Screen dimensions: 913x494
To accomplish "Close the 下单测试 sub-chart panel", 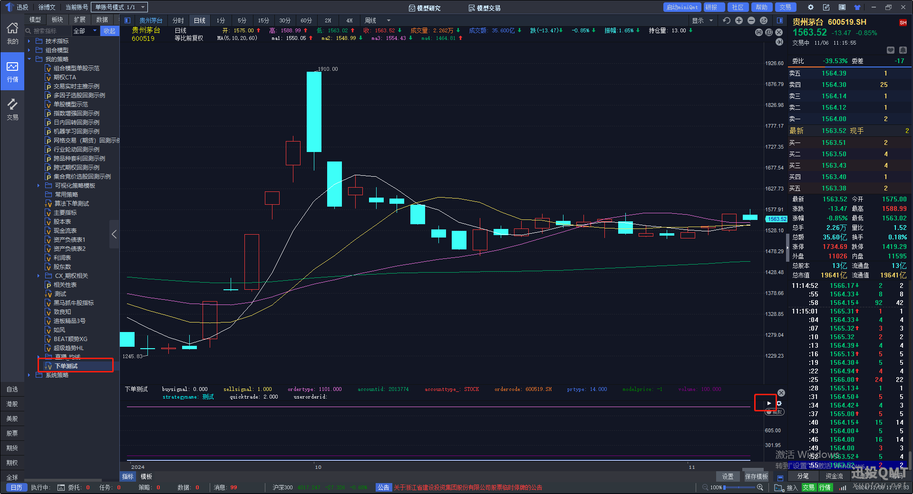I will pyautogui.click(x=781, y=393).
